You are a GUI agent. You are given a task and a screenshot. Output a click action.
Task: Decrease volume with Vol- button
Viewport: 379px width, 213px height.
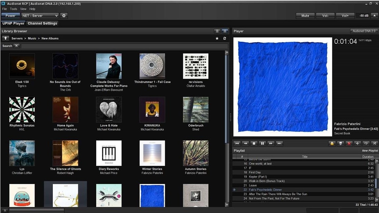[325, 15]
